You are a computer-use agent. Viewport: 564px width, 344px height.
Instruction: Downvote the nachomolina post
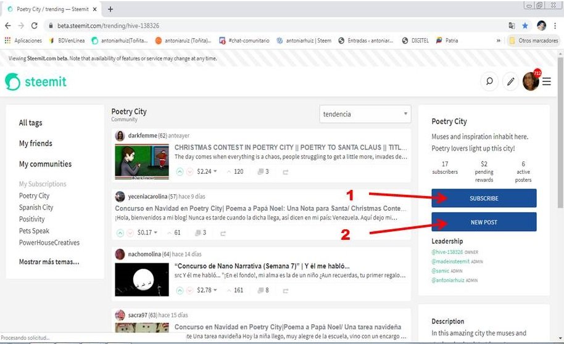pos(190,290)
